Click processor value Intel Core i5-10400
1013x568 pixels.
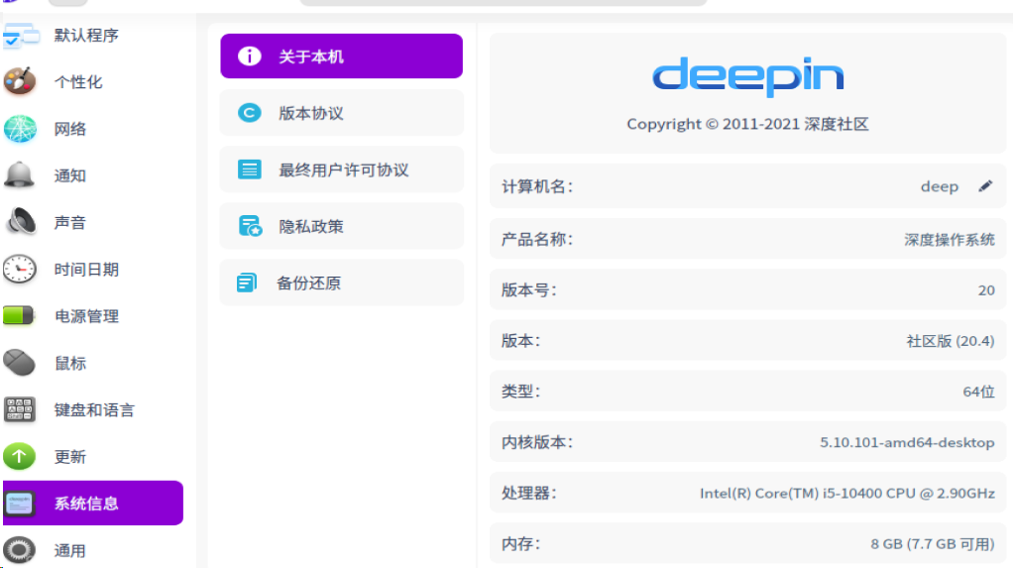click(846, 493)
